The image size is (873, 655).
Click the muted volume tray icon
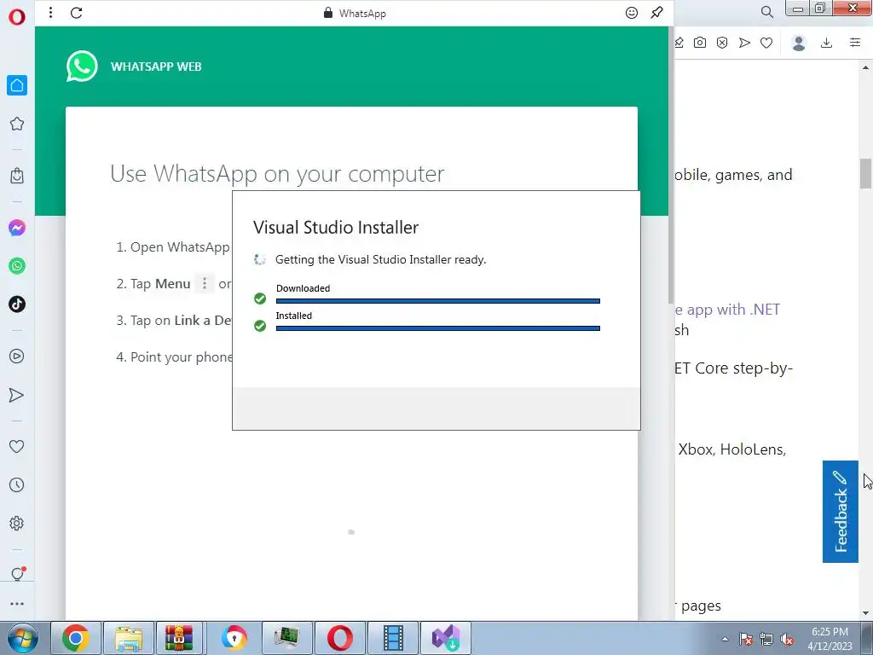[787, 639]
